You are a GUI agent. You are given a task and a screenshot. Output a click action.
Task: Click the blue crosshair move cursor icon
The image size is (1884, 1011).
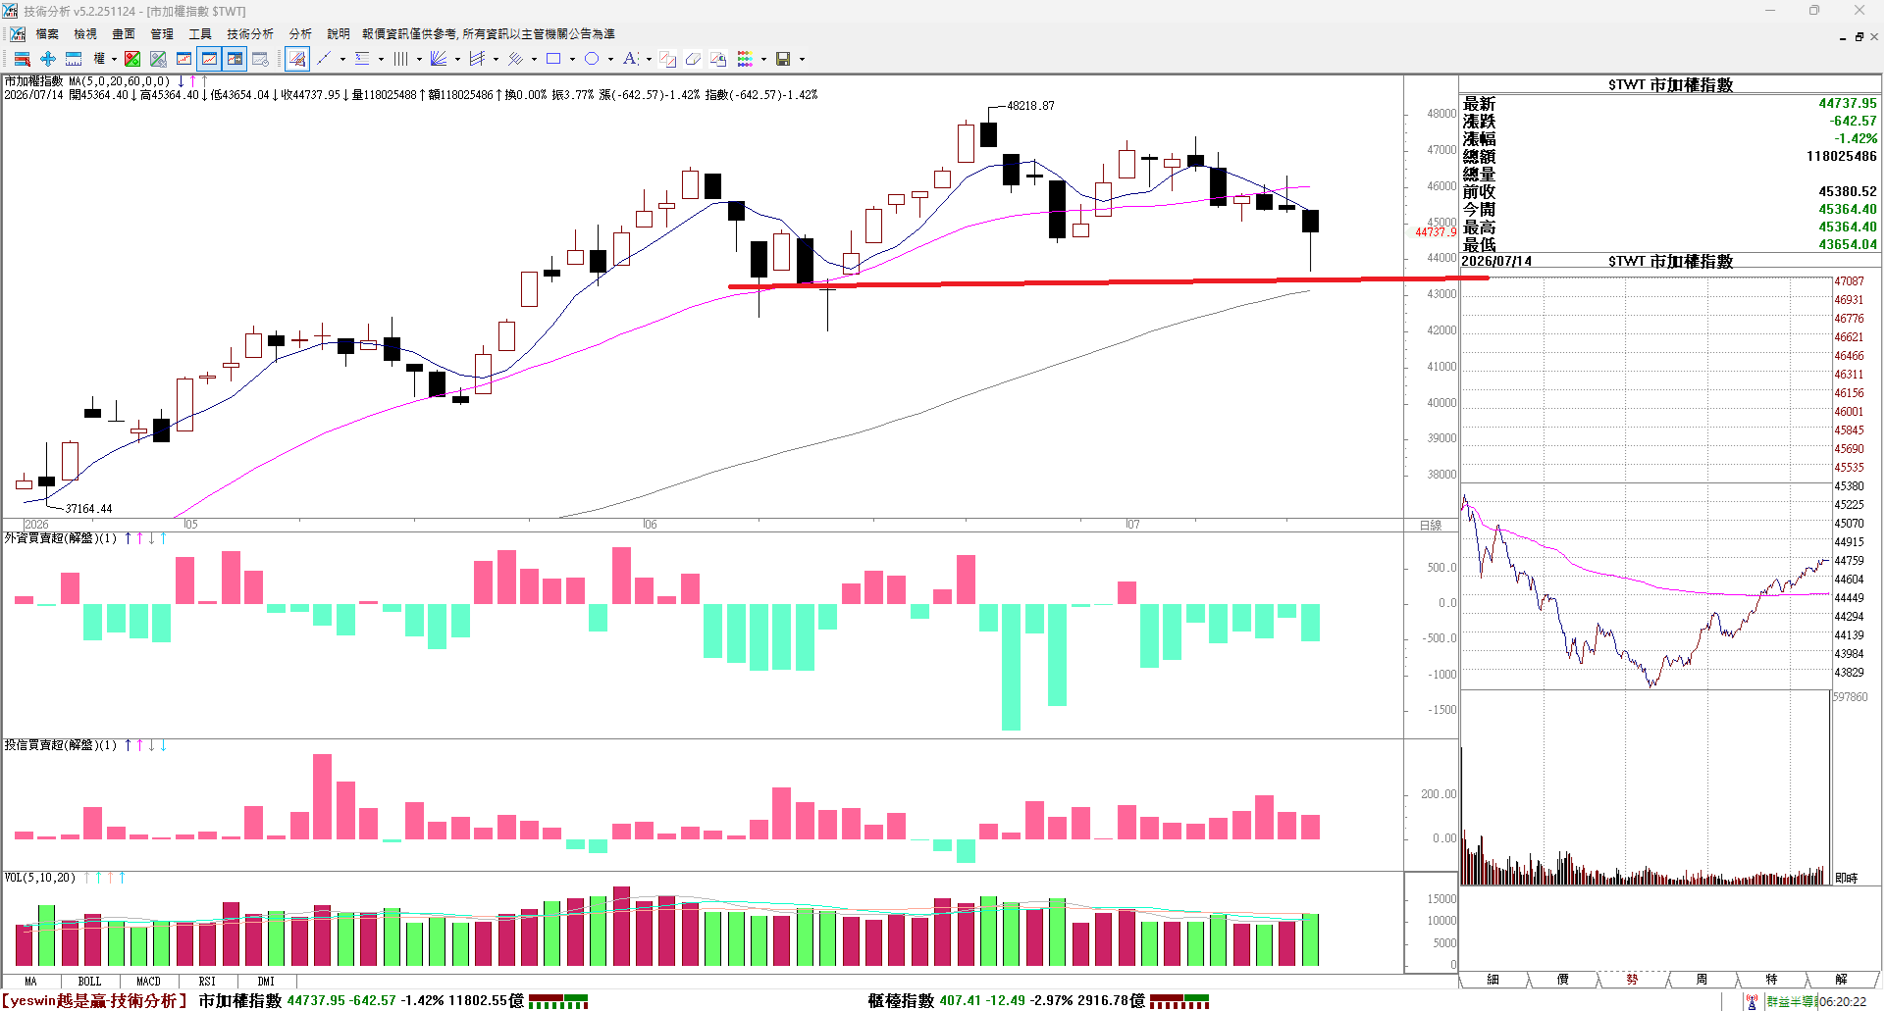pos(47,59)
